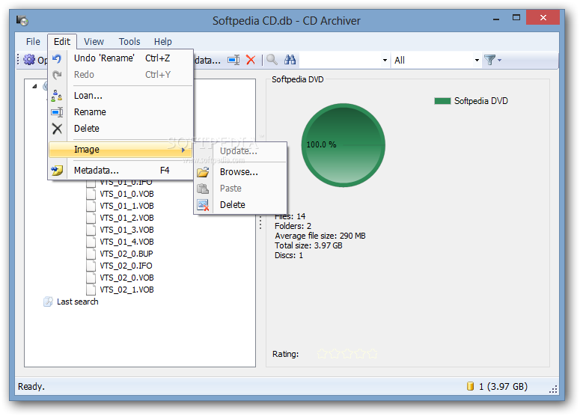Click the disc count icon in status bar
580x416 pixels.
pos(470,386)
